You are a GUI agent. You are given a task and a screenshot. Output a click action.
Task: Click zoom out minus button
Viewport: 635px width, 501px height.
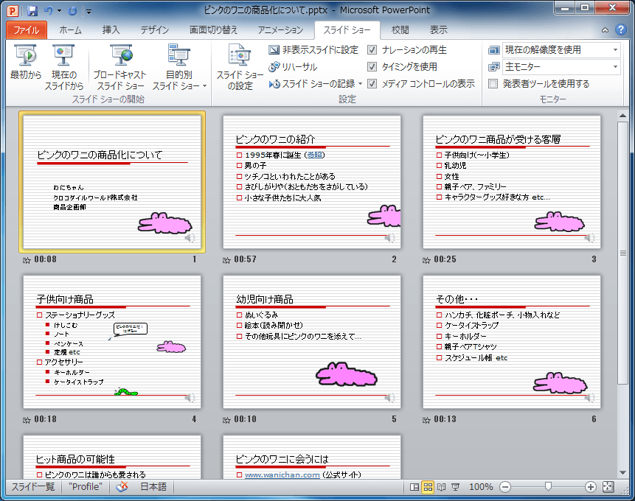(505, 487)
